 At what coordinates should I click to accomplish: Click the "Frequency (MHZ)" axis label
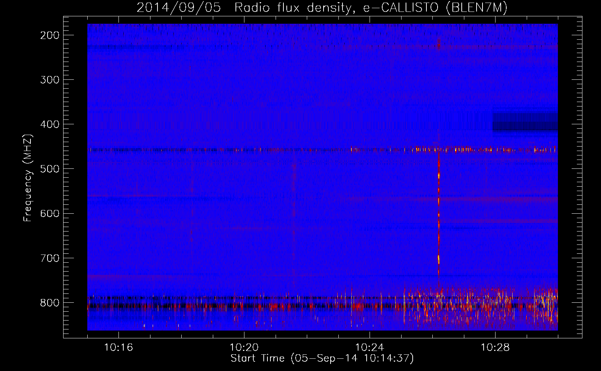[28, 178]
